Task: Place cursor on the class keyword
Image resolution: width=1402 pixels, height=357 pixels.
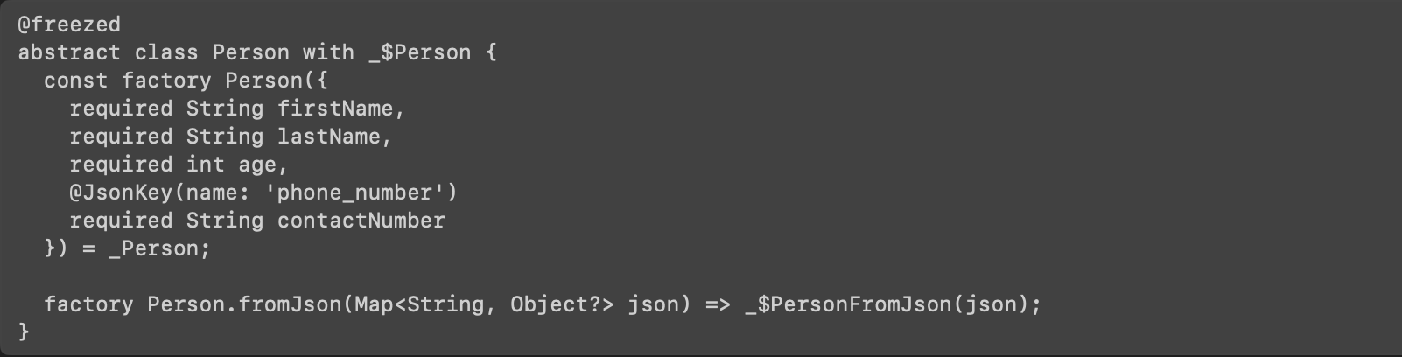Action: [166, 52]
